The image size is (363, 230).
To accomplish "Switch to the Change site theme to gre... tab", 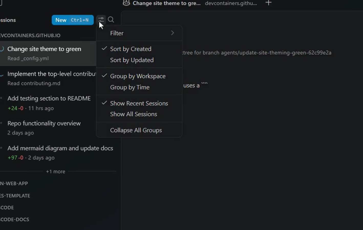I will click(x=166, y=3).
